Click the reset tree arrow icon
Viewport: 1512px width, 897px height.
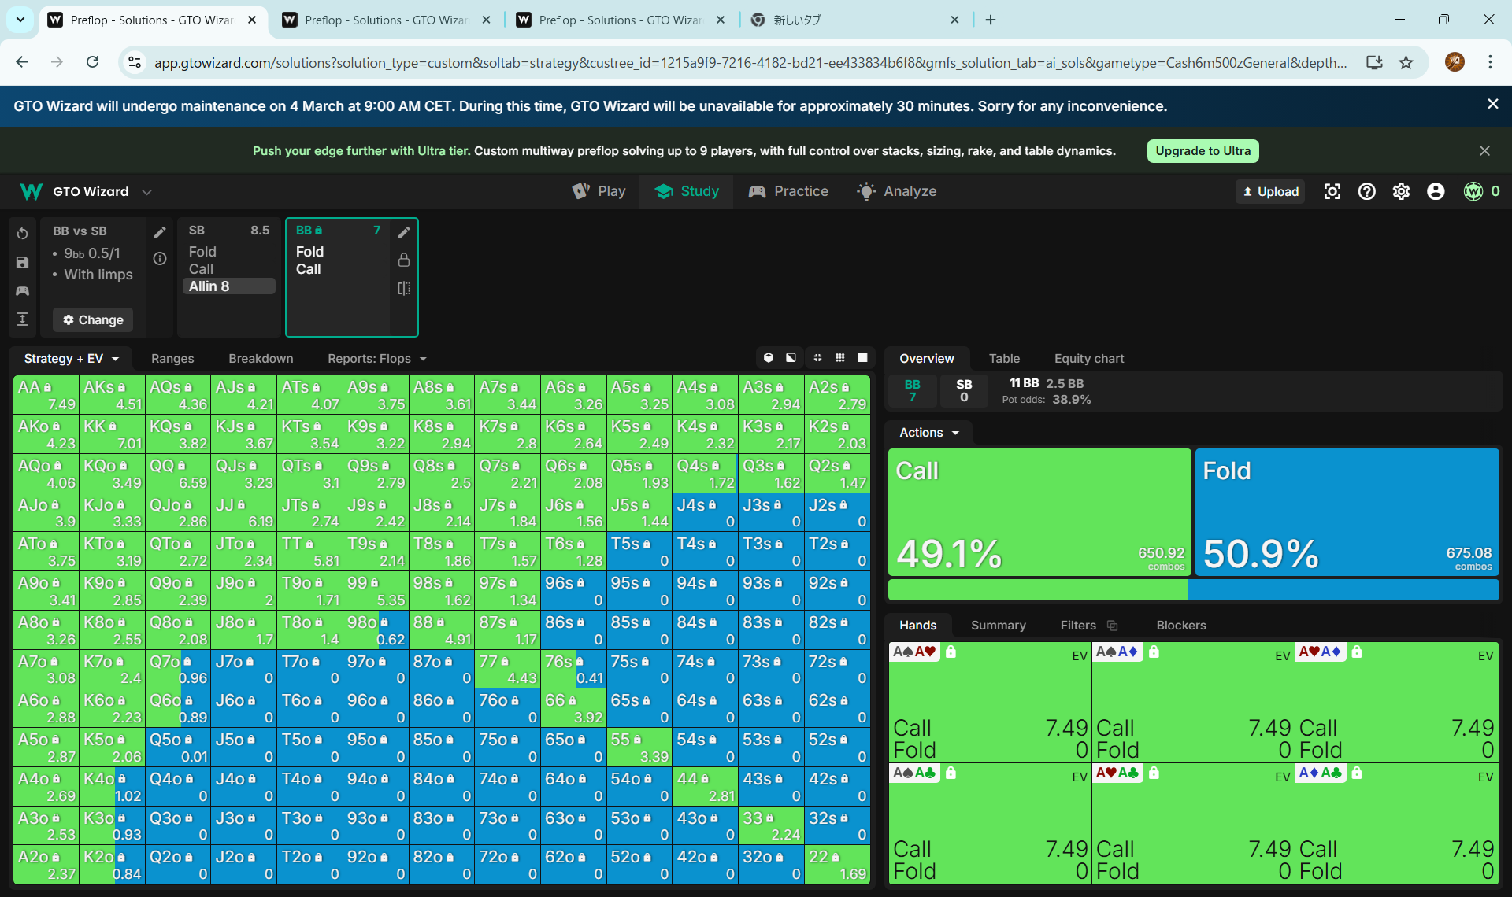point(22,234)
